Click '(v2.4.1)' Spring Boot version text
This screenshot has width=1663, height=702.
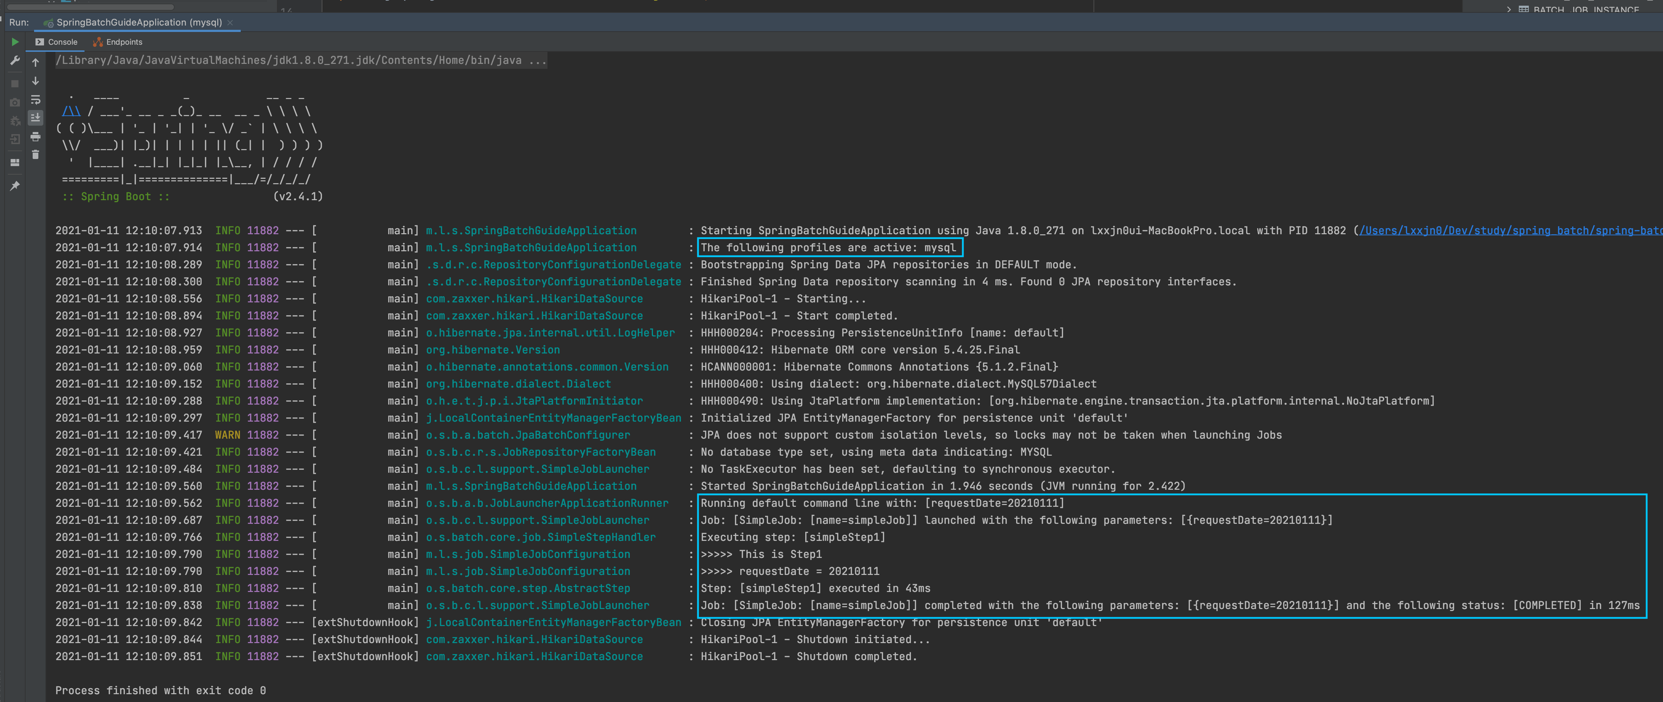[298, 197]
